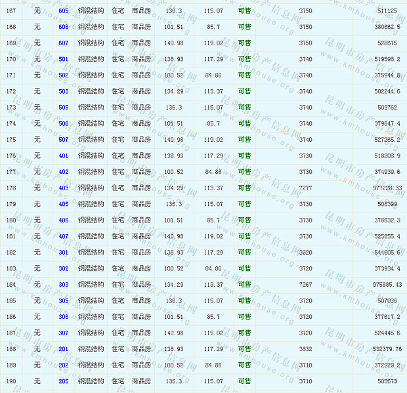The width and height of the screenshot is (407, 393).
Task: Open room 301 details link
Action: (x=63, y=252)
